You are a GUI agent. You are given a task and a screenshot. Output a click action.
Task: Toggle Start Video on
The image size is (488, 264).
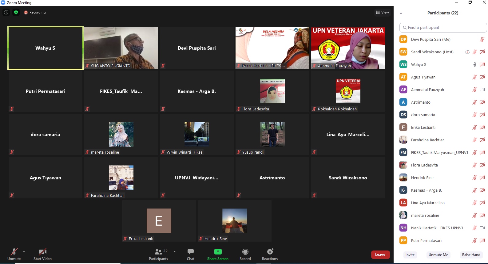click(42, 254)
